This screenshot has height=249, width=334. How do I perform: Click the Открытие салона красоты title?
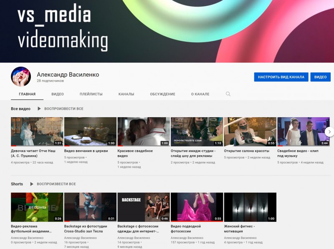pos(246,151)
